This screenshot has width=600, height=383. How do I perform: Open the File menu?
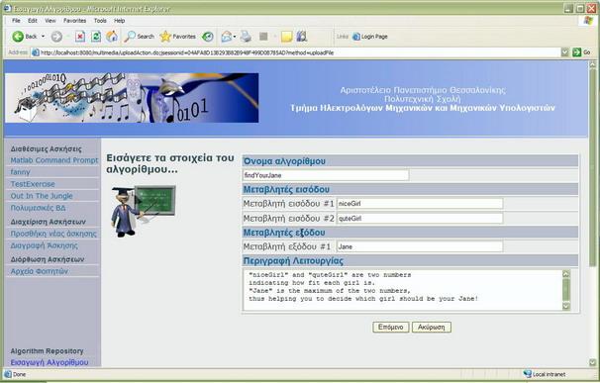pos(16,21)
